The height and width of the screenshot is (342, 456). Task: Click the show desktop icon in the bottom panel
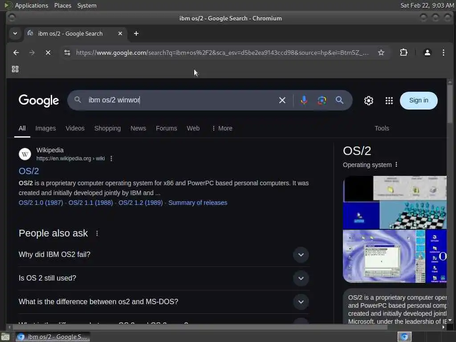[x=5, y=337]
